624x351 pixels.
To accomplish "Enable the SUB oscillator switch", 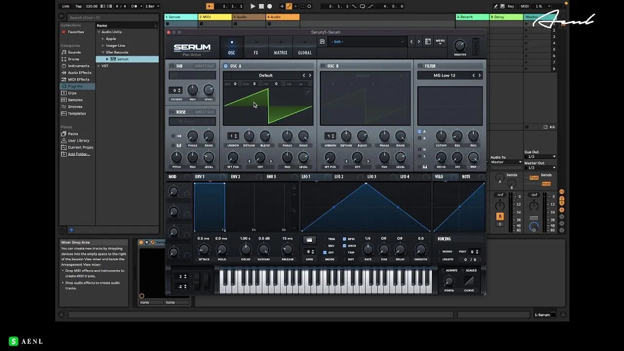I will tap(172, 66).
